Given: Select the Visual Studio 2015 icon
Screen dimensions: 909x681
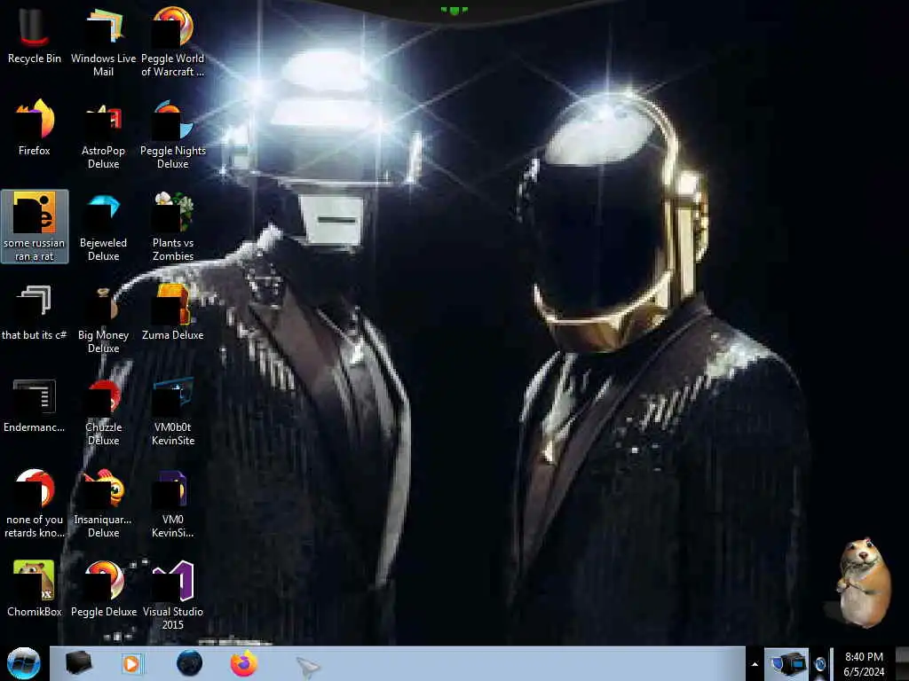Looking at the screenshot, I should pos(173,595).
